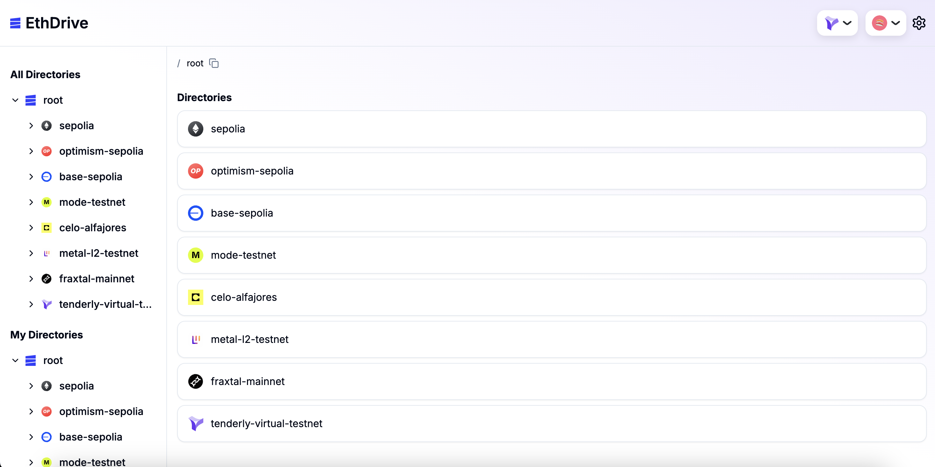Click the Fraxtal icon in fraxtal-mainnet card
935x467 pixels.
click(x=195, y=381)
